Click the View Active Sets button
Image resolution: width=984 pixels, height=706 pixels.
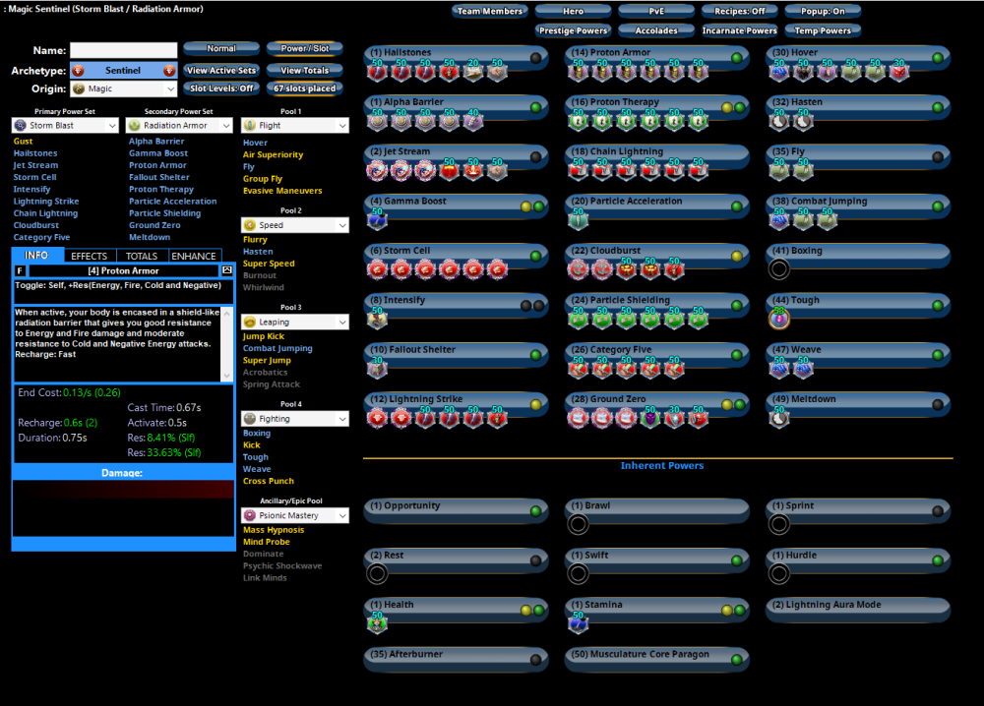point(221,71)
